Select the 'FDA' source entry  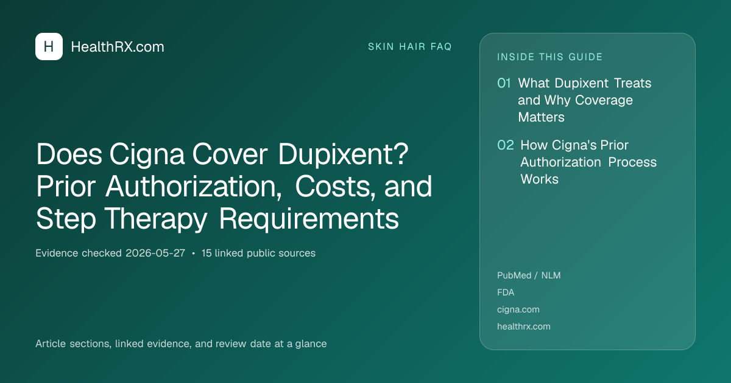tap(506, 292)
